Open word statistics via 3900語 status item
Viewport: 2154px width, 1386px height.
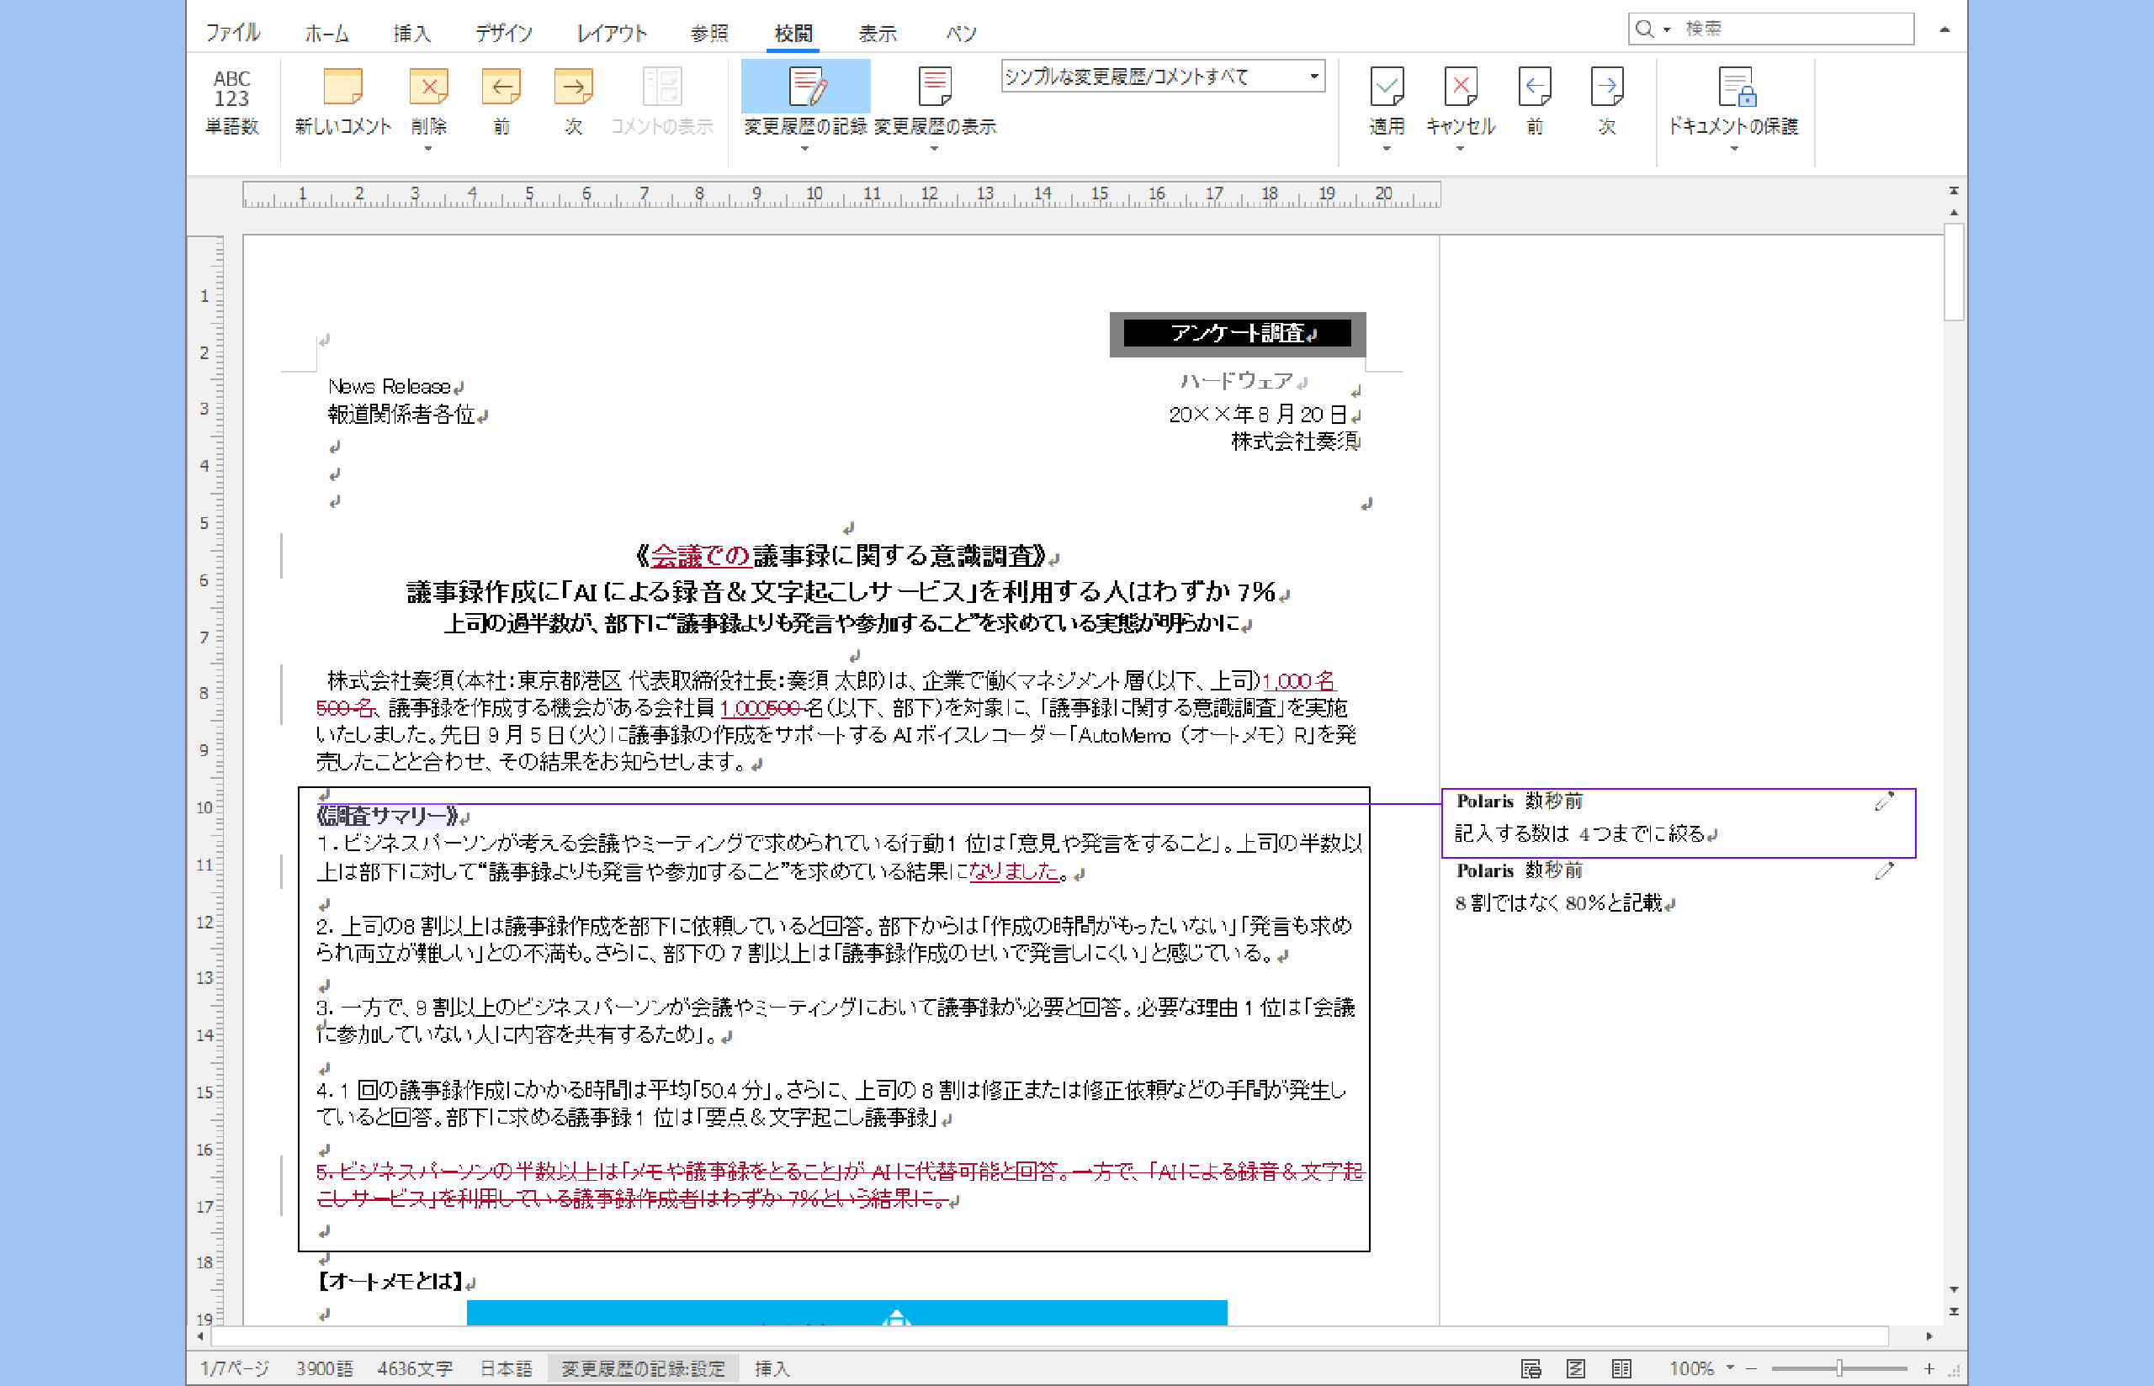325,1369
